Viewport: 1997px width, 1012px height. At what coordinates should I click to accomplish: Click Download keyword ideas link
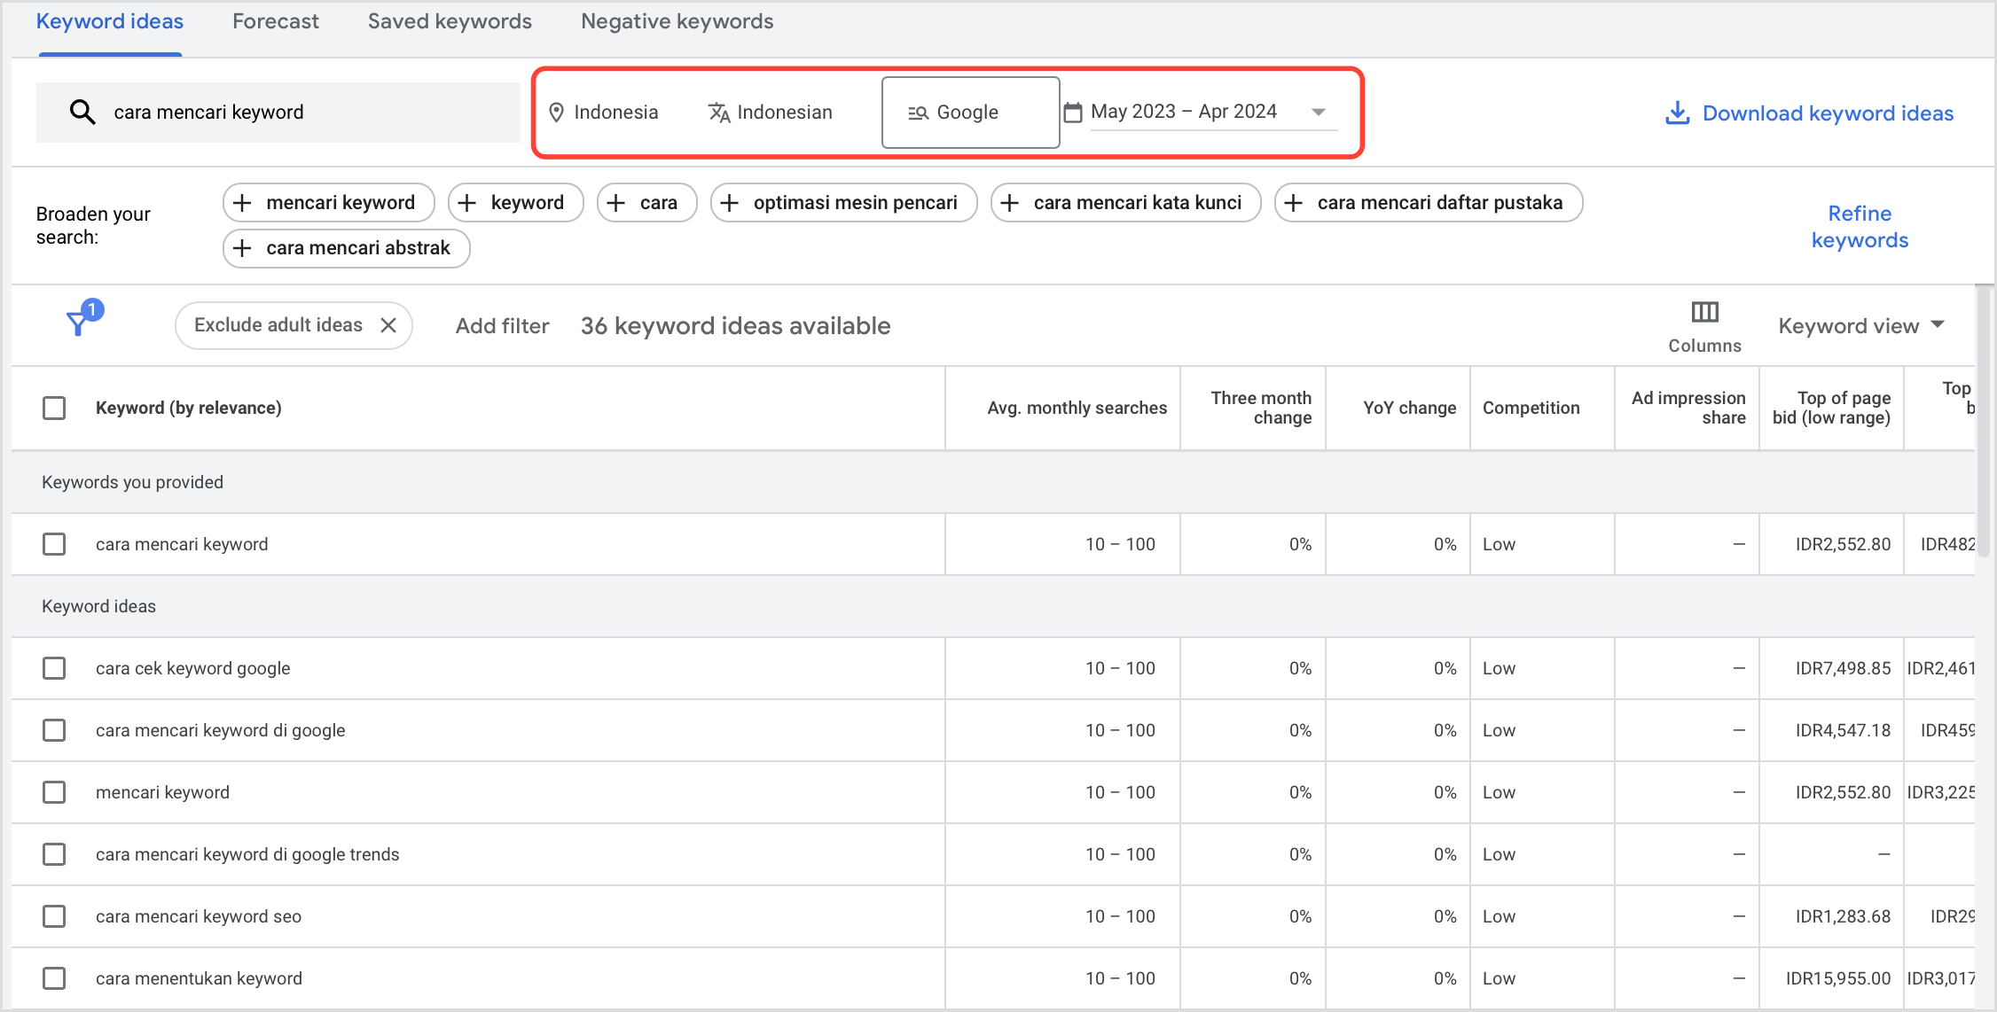1809,113
